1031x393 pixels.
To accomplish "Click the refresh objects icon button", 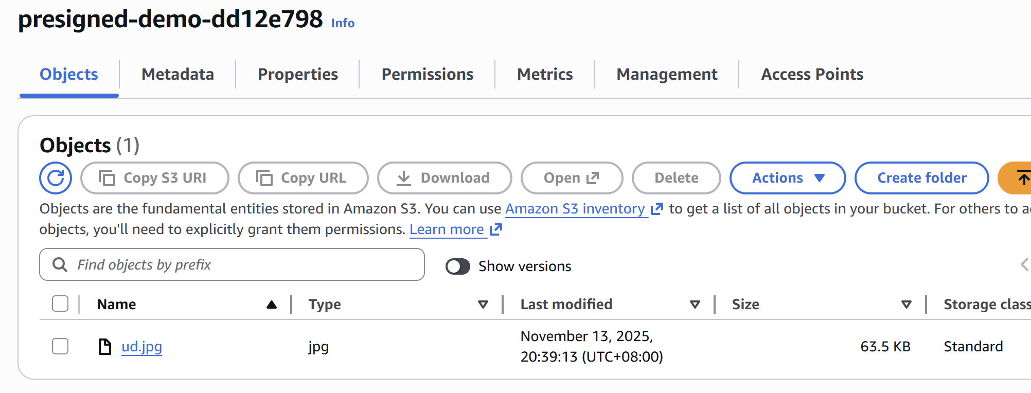I will click(x=56, y=178).
